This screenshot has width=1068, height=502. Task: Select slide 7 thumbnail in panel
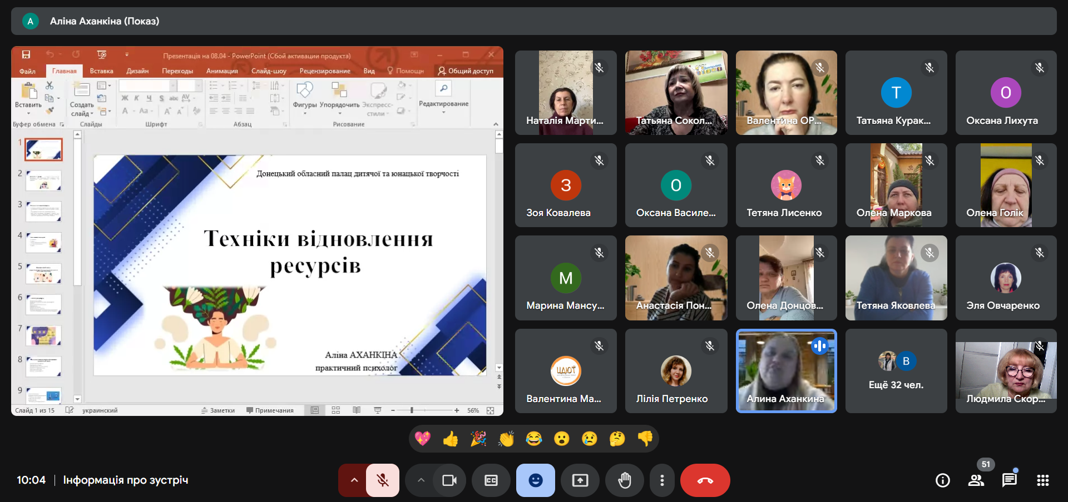[x=43, y=336]
